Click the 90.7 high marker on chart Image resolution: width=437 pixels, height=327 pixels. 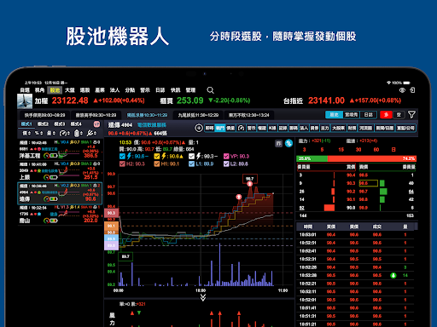click(x=250, y=179)
